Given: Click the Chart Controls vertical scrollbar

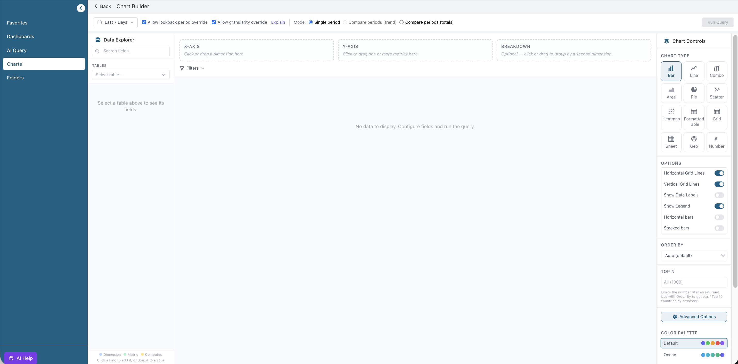Looking at the screenshot, I should tap(735, 161).
